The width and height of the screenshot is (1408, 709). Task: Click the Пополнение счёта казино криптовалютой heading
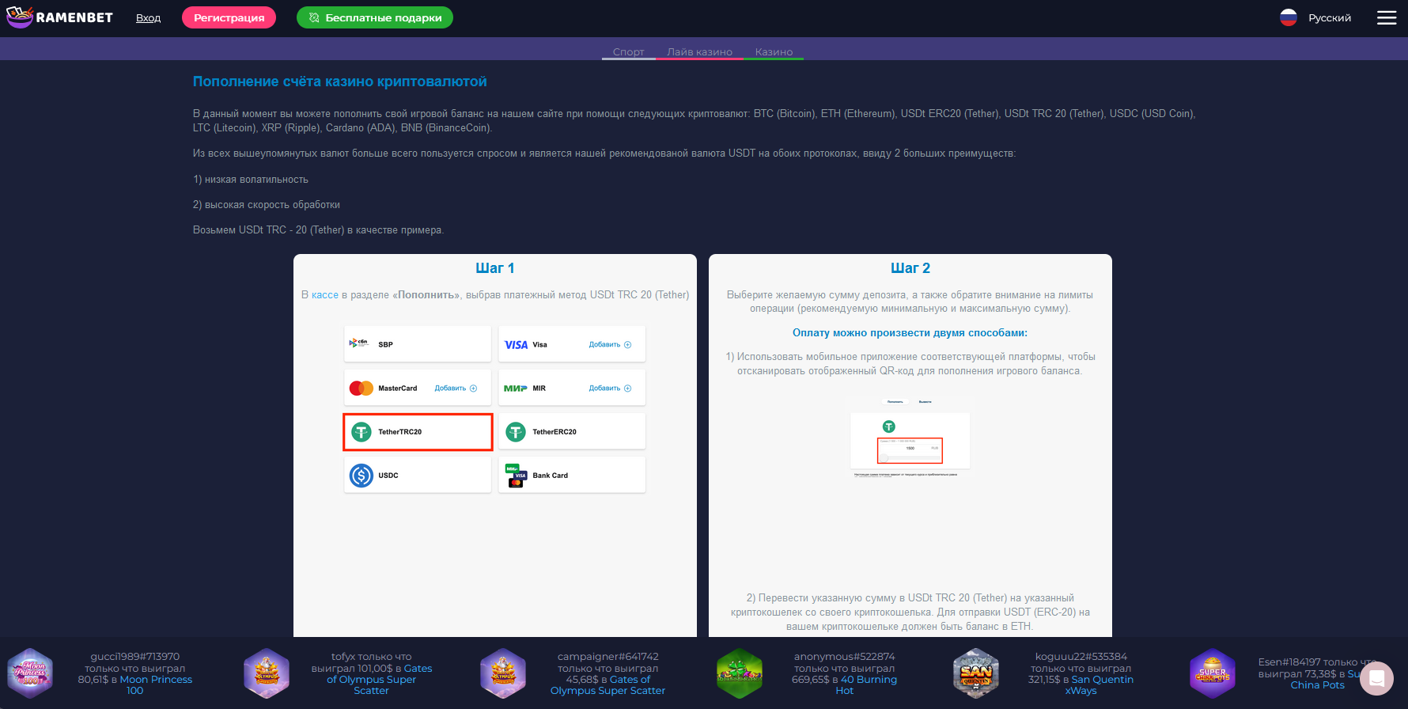[340, 82]
